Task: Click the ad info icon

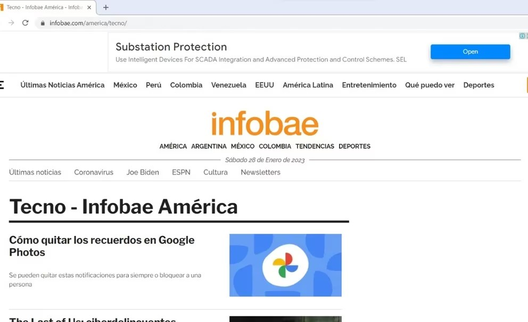Action: click(x=522, y=36)
